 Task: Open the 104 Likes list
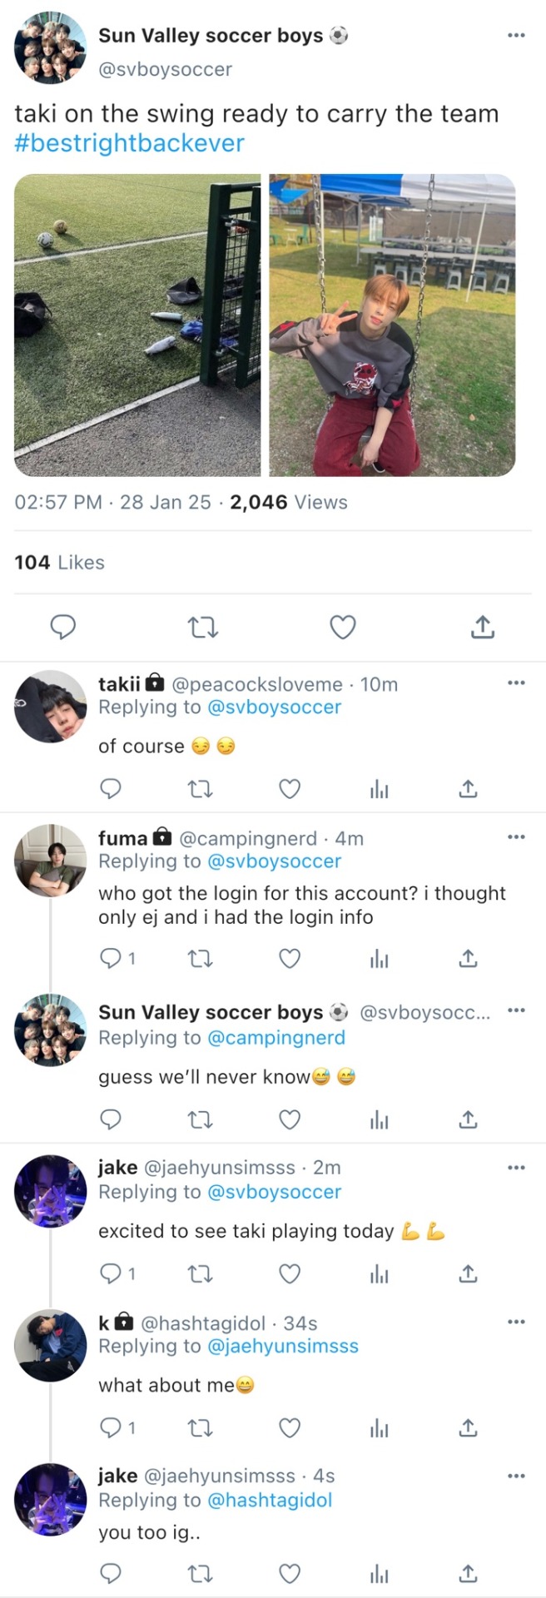point(59,563)
